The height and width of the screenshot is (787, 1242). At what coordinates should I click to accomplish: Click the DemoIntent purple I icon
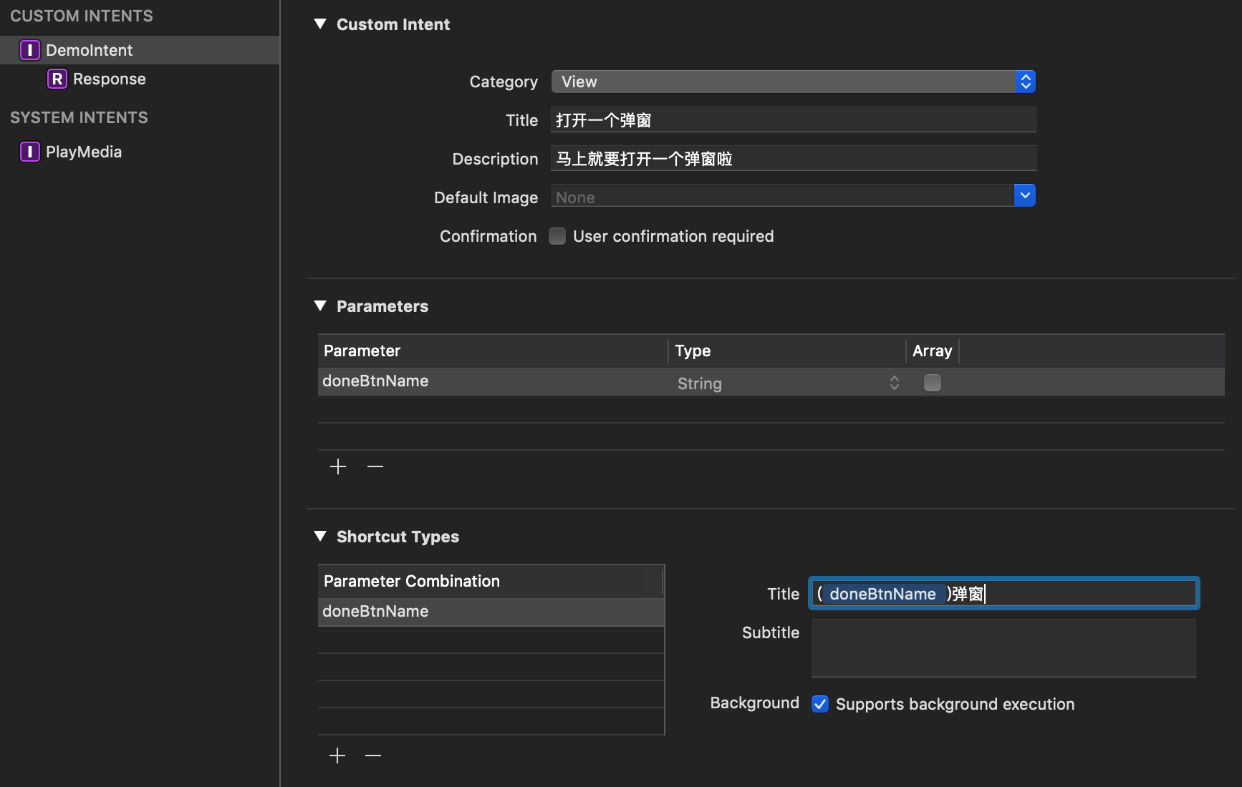click(x=29, y=50)
